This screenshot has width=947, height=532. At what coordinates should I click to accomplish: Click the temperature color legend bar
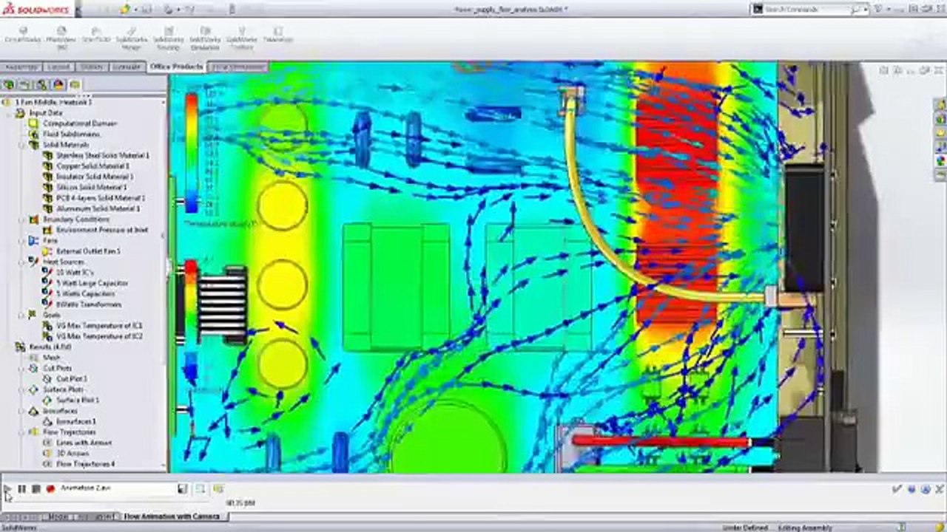(x=191, y=153)
